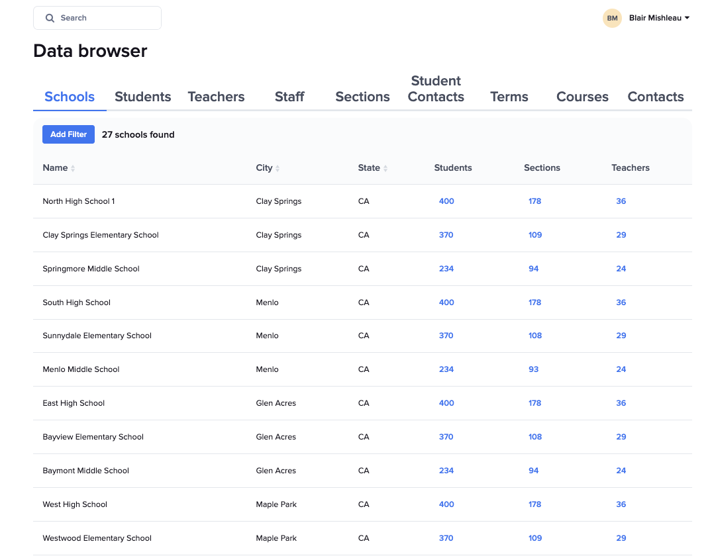The height and width of the screenshot is (560, 714).
Task: Open the 400 students link for North High School 1
Action: pyautogui.click(x=446, y=201)
